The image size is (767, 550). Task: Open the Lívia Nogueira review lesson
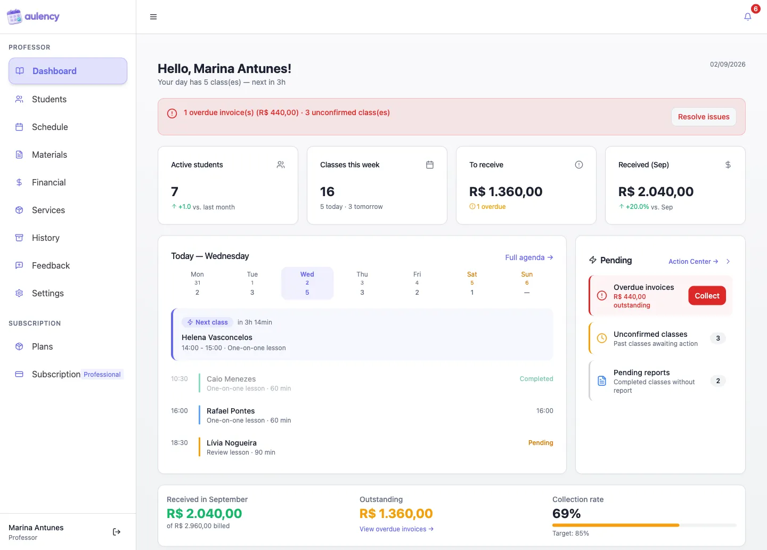click(362, 447)
